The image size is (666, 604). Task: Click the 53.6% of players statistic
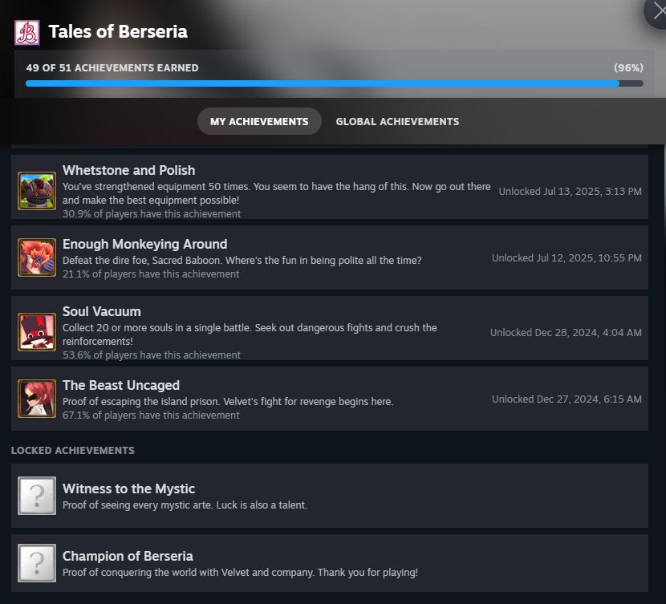point(152,355)
